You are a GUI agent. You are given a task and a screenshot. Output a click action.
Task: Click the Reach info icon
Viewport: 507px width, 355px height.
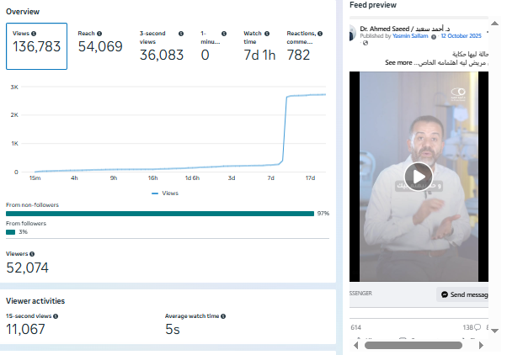[x=100, y=34]
